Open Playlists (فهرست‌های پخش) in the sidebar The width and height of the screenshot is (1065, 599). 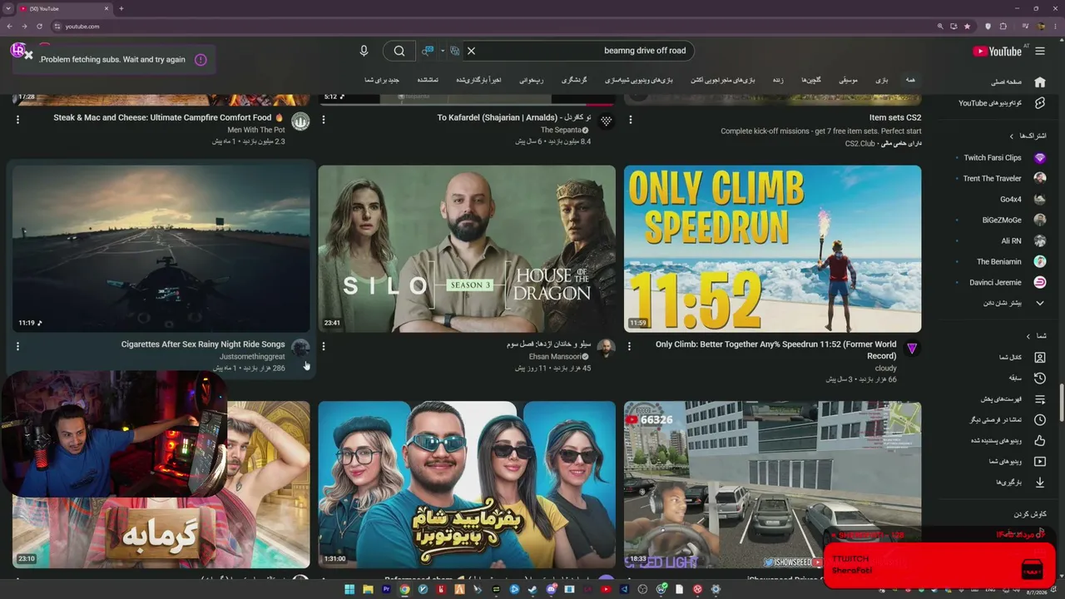(x=1013, y=399)
